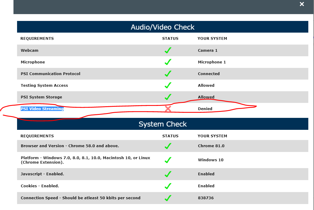Click the Connected value
This screenshot has width=314, height=210.
click(x=209, y=74)
